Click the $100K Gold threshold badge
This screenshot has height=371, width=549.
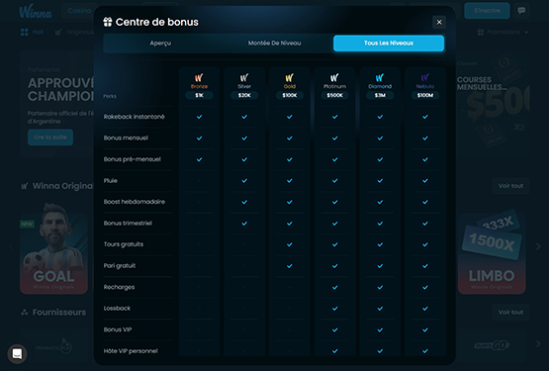pos(289,95)
